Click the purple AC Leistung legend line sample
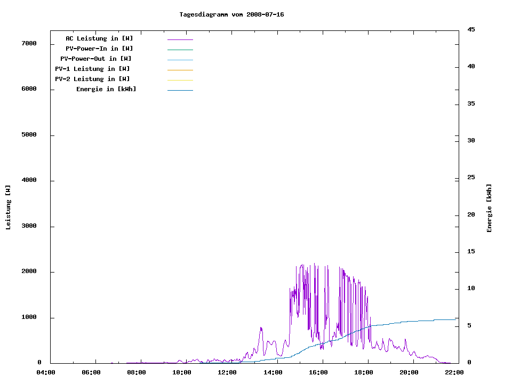Viewport: 512px width, 384px height. pyautogui.click(x=180, y=39)
